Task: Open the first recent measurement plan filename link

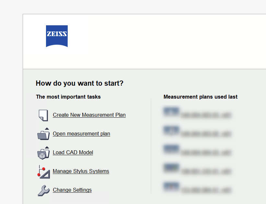Action: [206, 115]
